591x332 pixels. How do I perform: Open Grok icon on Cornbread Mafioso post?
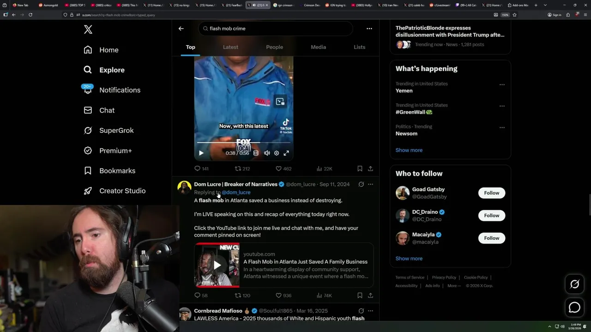pos(361,311)
